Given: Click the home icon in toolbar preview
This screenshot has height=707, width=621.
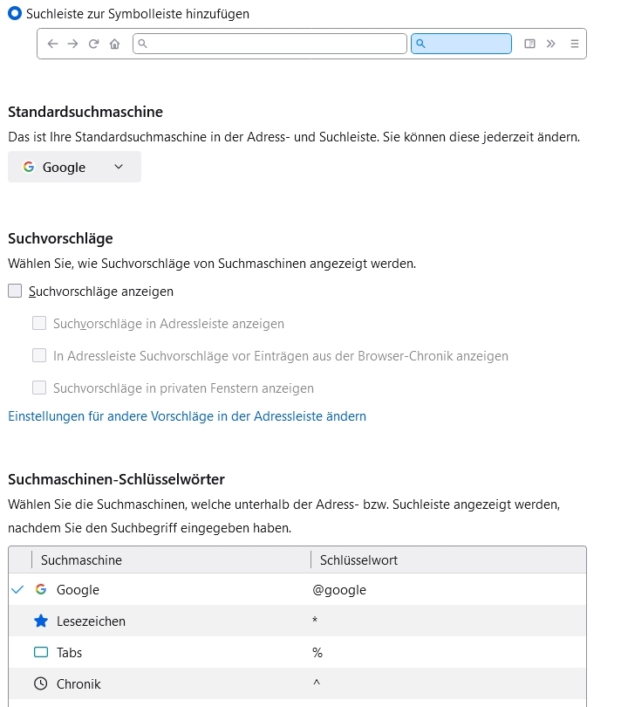Looking at the screenshot, I should (x=115, y=44).
